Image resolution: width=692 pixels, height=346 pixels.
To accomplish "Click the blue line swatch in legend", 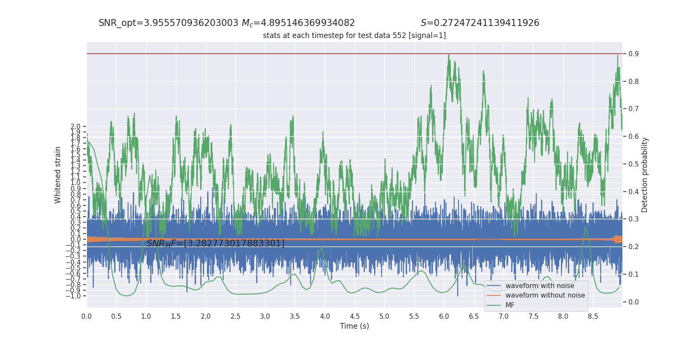I will click(493, 286).
